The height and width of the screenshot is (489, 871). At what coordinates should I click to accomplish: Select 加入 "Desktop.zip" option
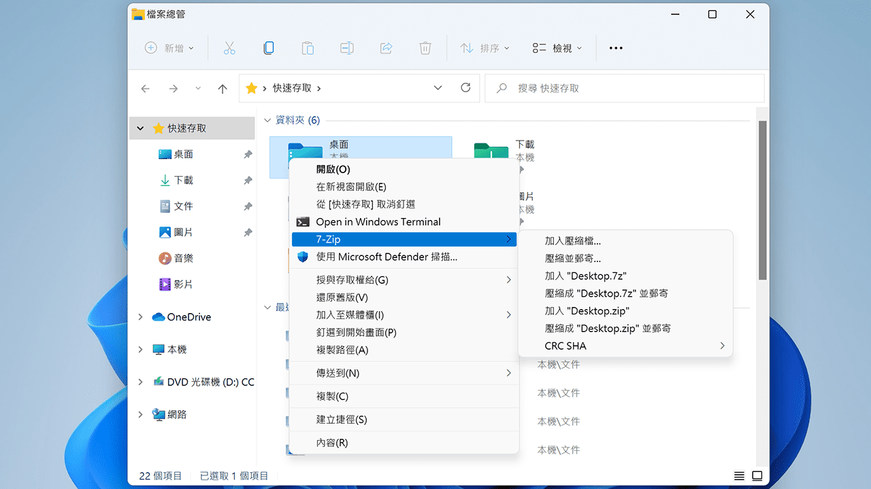(x=587, y=311)
